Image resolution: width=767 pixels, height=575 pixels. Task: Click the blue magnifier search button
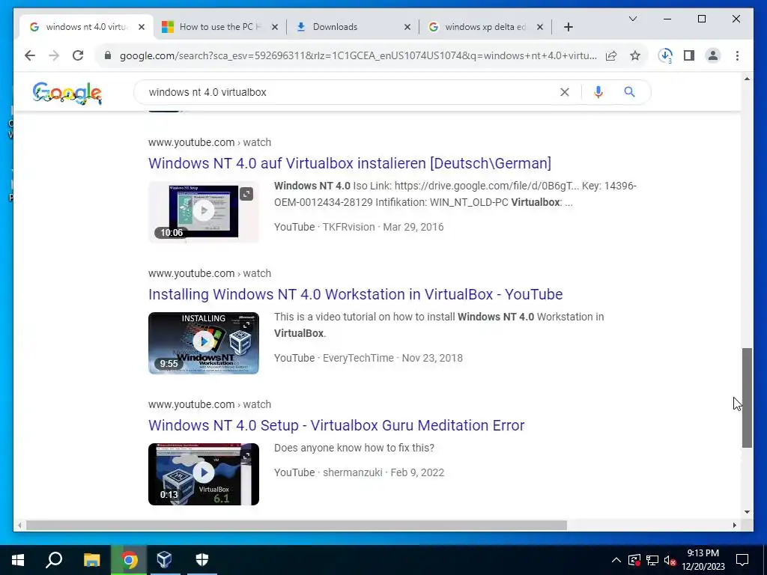(x=629, y=92)
